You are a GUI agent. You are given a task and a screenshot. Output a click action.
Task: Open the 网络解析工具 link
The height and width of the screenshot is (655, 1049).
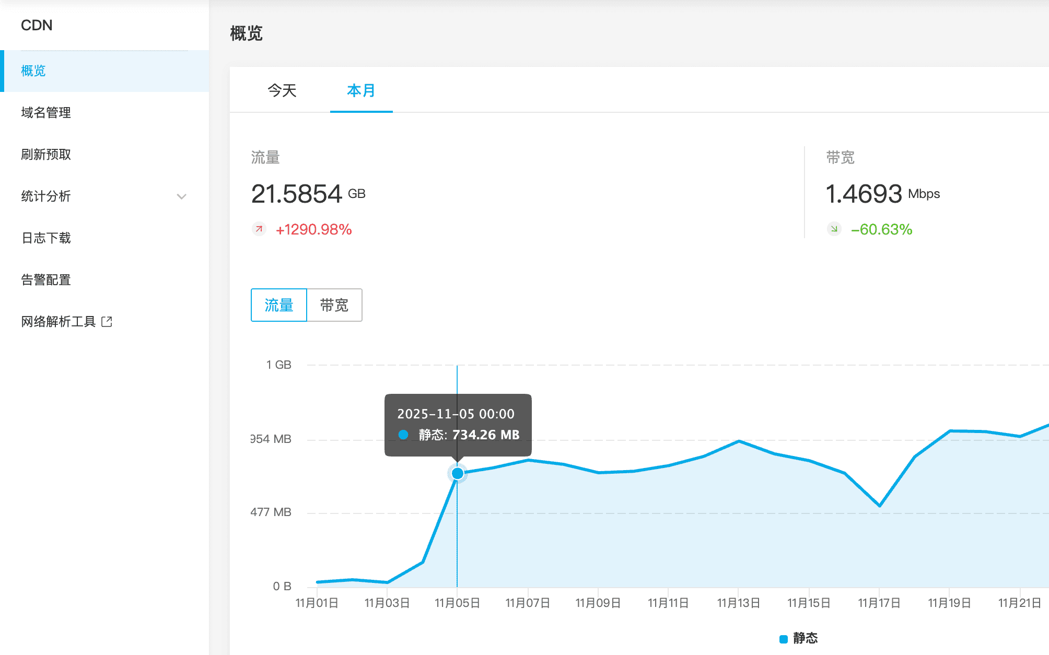pyautogui.click(x=59, y=322)
